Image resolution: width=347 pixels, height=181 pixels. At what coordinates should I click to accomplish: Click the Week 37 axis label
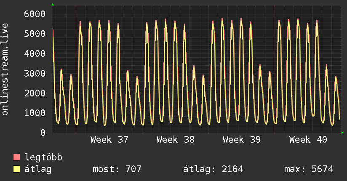click(109, 140)
